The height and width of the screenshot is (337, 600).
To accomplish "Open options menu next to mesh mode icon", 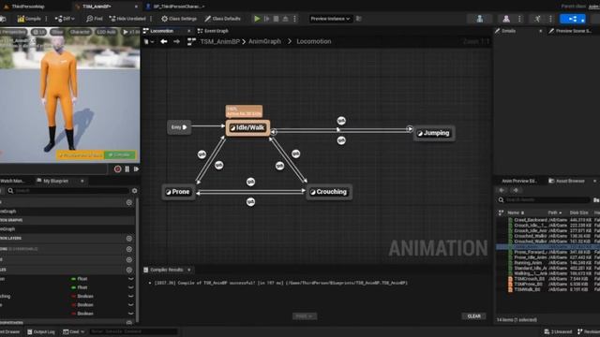I will click(519, 19).
